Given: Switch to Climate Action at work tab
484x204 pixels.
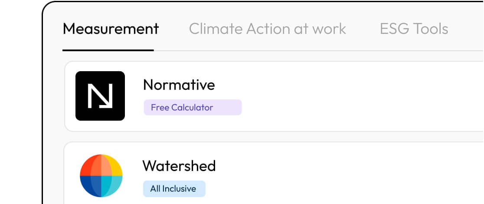Looking at the screenshot, I should click(267, 29).
